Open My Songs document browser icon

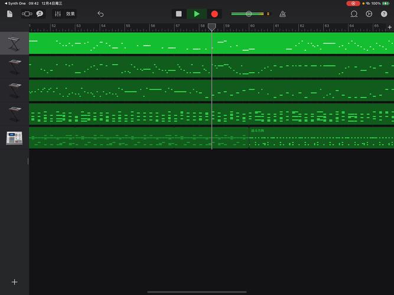(10, 14)
